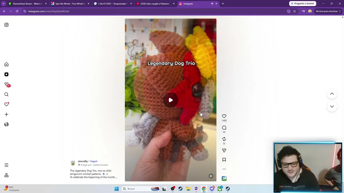
Task: Follow vincrafty via the Seguir link
Action: tap(94, 161)
